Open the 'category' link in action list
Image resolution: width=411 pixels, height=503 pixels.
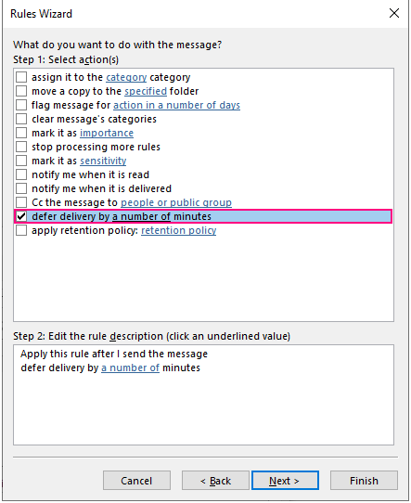point(126,77)
